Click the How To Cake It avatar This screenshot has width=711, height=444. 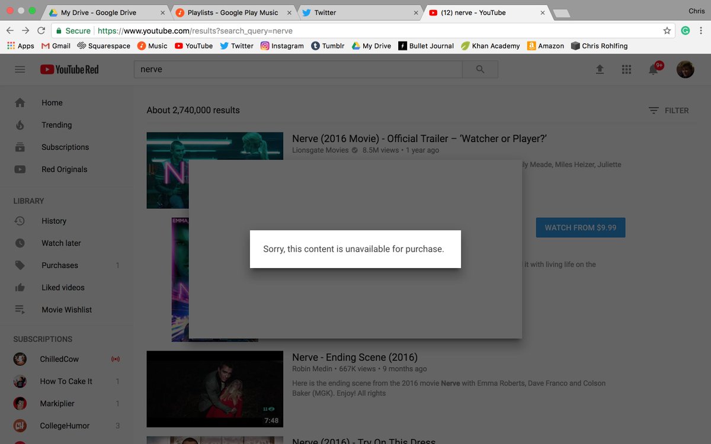tap(20, 381)
